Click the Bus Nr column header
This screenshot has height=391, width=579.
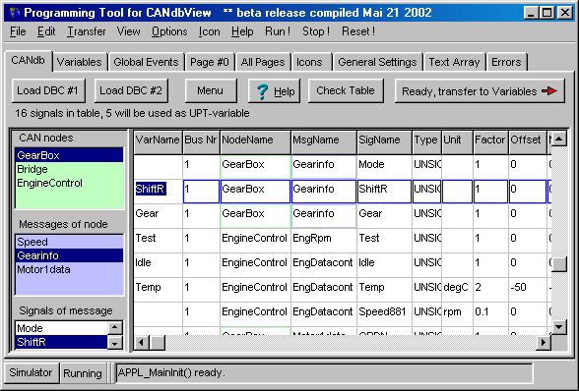point(201,142)
